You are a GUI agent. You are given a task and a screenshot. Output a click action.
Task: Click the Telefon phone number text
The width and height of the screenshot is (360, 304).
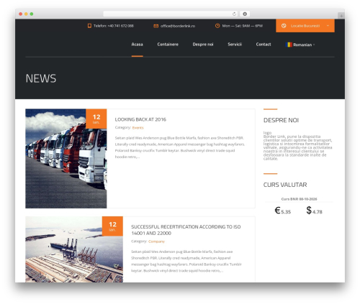(x=114, y=26)
